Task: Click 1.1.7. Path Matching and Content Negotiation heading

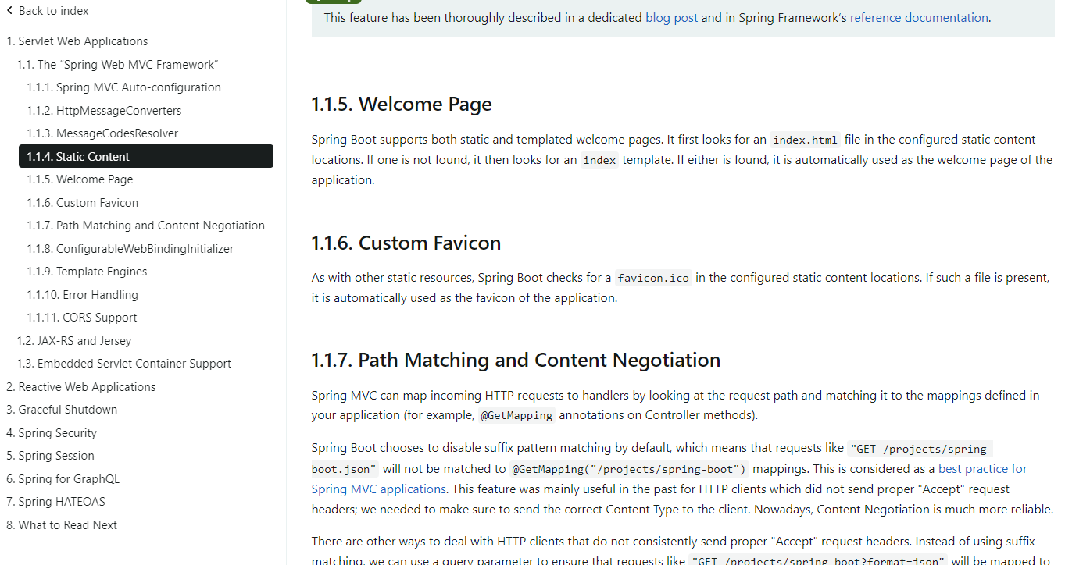Action: (516, 360)
